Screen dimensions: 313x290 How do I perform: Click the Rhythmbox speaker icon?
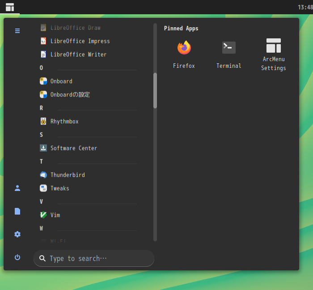[x=43, y=121]
